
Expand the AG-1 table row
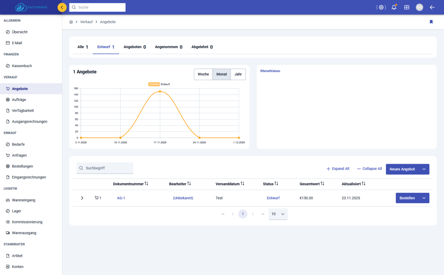pos(82,198)
